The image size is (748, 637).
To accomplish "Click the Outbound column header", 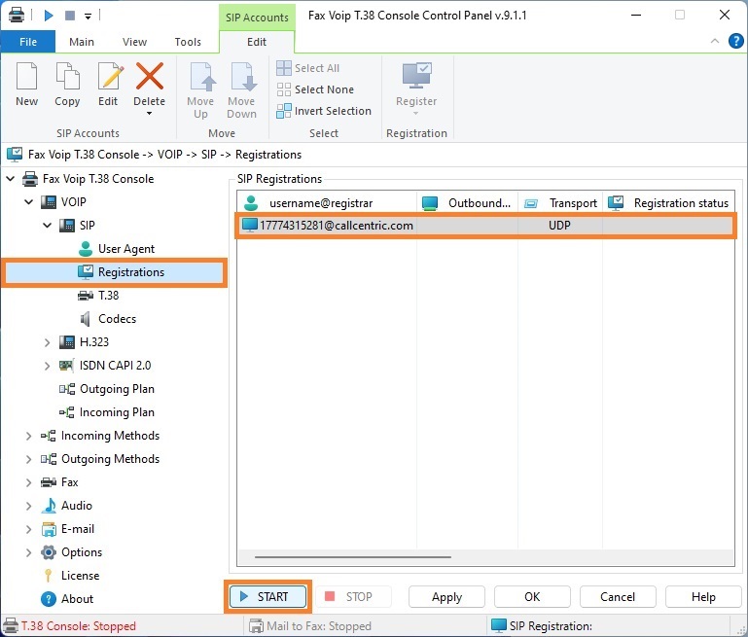I will 468,203.
